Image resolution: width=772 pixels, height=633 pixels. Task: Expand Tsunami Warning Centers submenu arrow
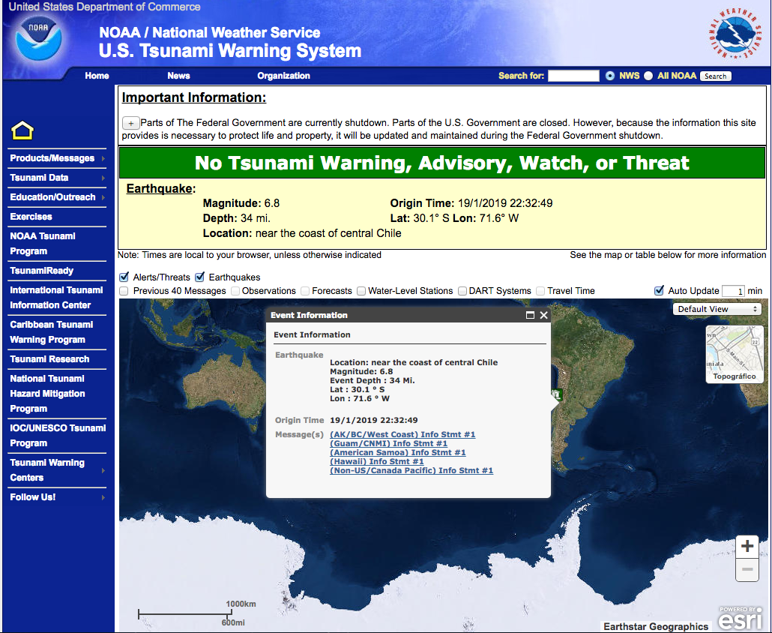[103, 470]
